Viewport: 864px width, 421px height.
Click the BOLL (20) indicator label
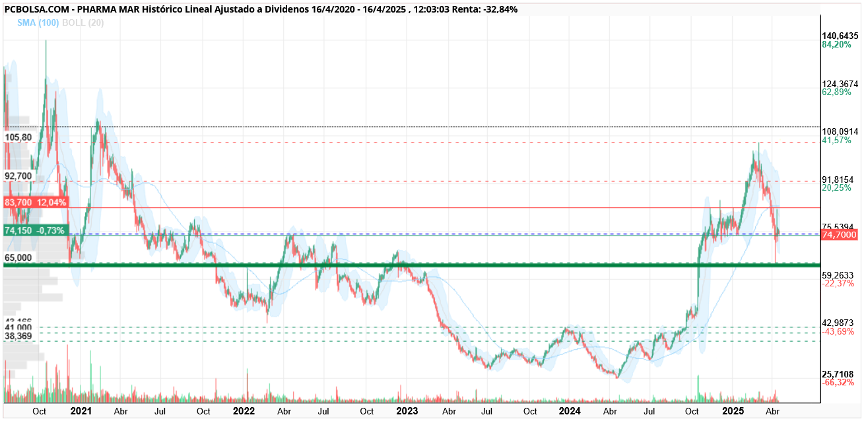[x=83, y=22]
